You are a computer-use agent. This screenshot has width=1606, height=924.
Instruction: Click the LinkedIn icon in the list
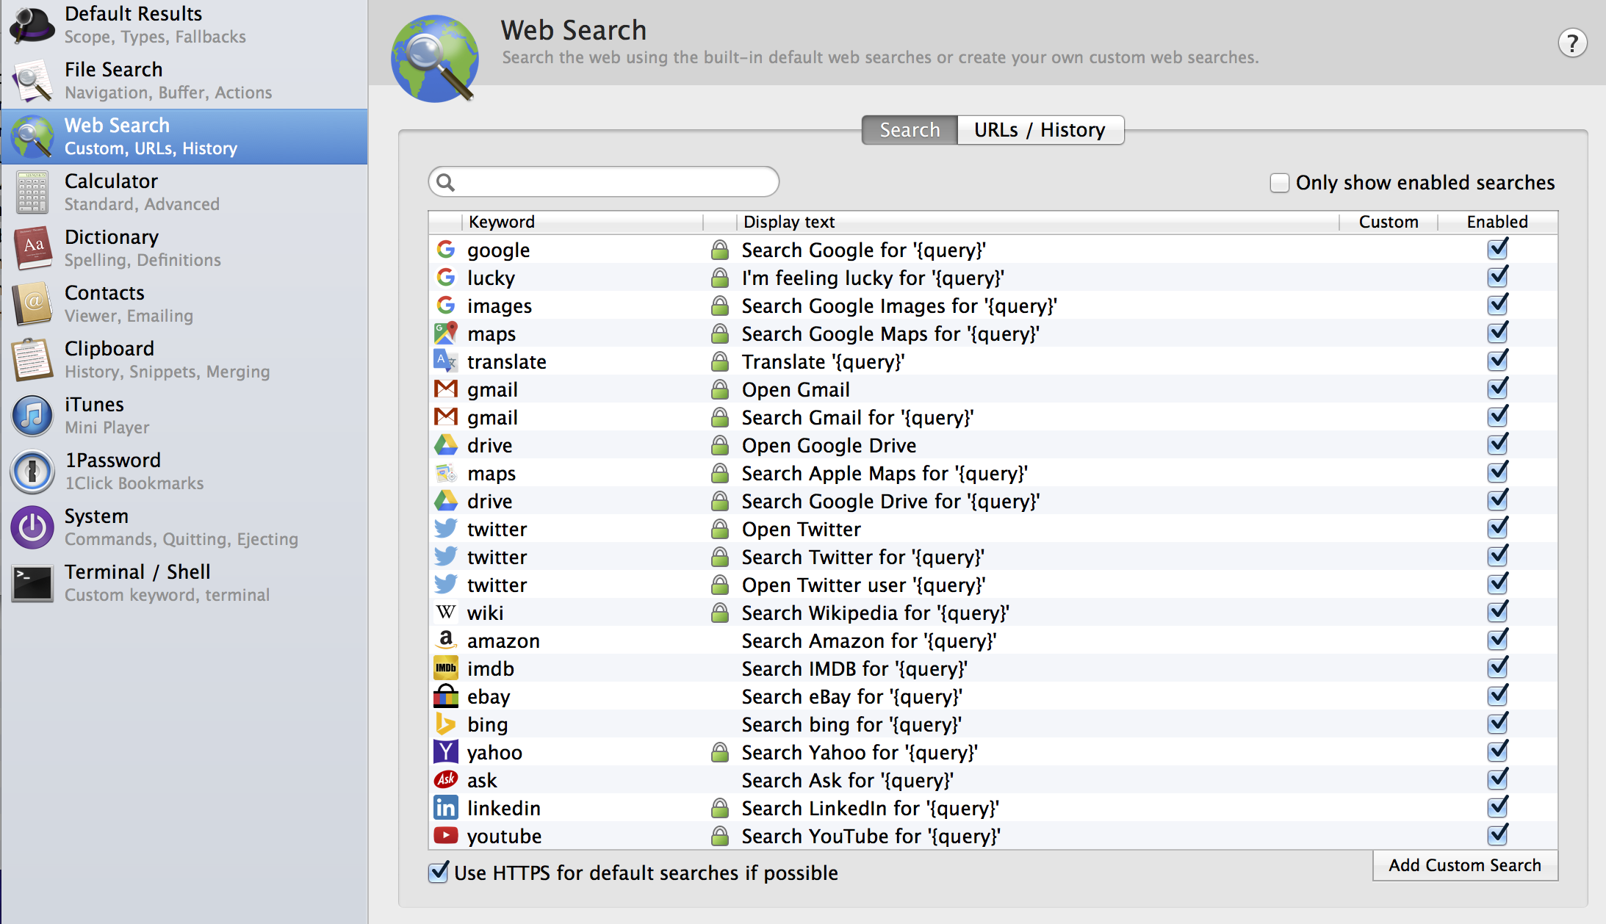(x=446, y=808)
